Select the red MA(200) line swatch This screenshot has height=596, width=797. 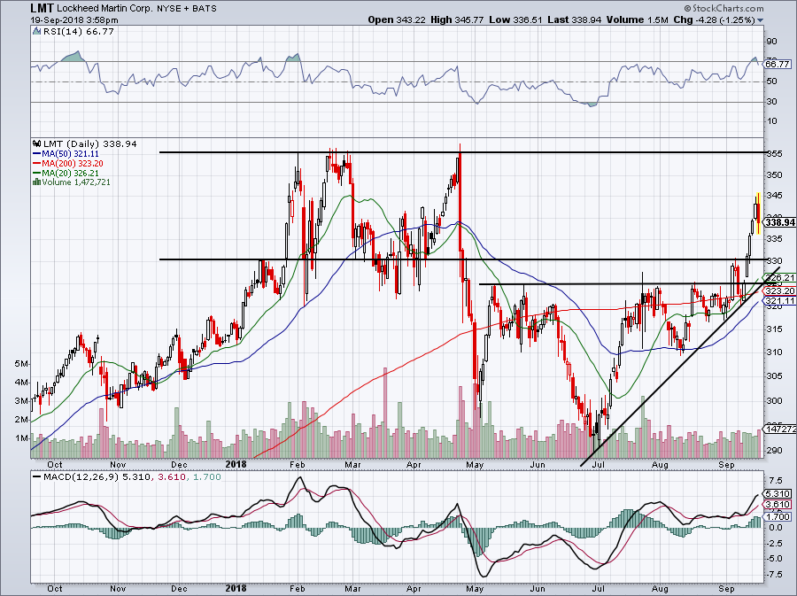36,164
